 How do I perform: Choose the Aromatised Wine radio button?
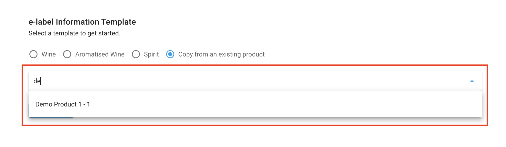(67, 54)
